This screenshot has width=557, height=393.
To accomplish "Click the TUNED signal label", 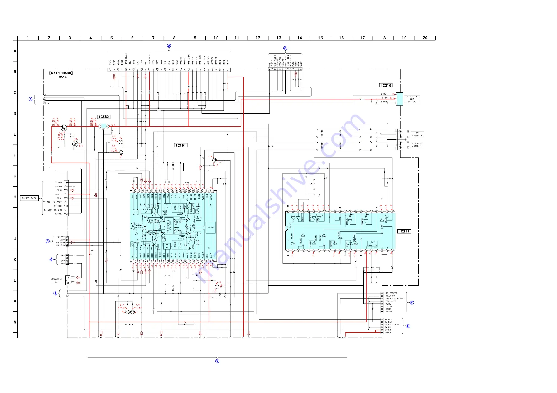I will pyautogui.click(x=59, y=183).
